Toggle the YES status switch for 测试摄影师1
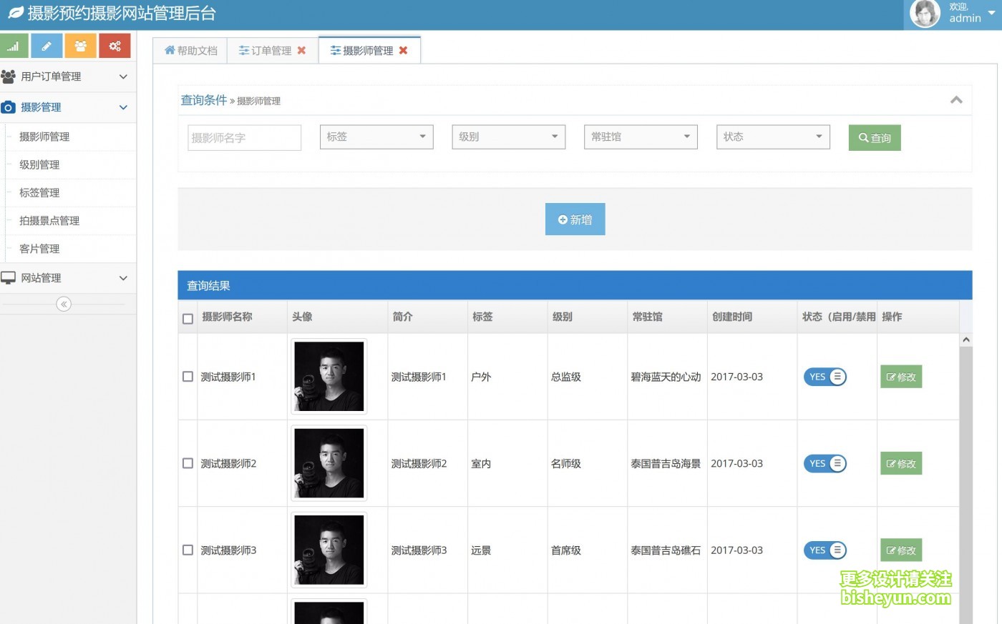The height and width of the screenshot is (624, 1002). point(825,377)
